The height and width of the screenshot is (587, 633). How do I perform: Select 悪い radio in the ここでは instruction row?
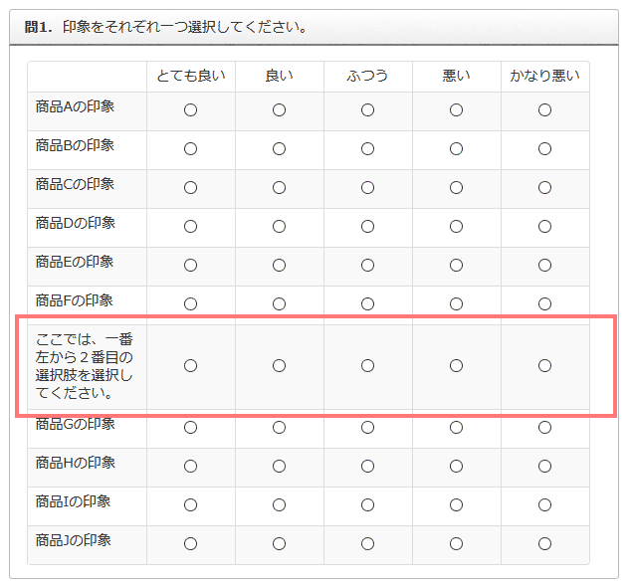tap(456, 366)
